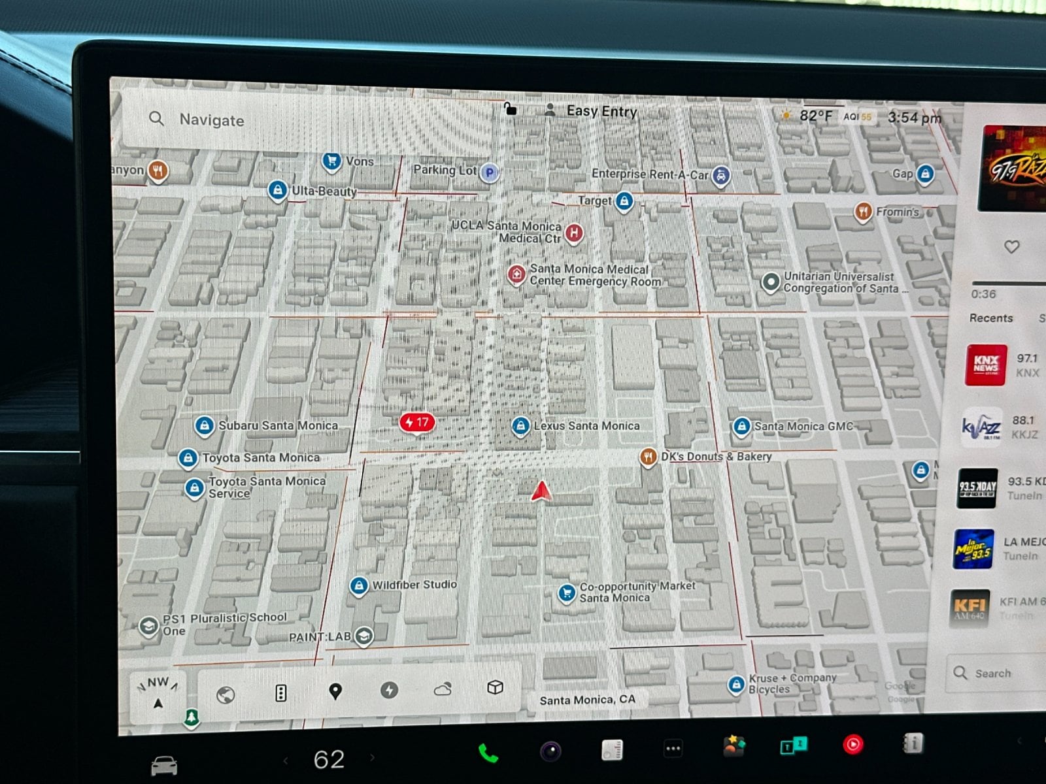Tap the 82°F outside temperature reading
The image size is (1046, 784).
click(815, 116)
